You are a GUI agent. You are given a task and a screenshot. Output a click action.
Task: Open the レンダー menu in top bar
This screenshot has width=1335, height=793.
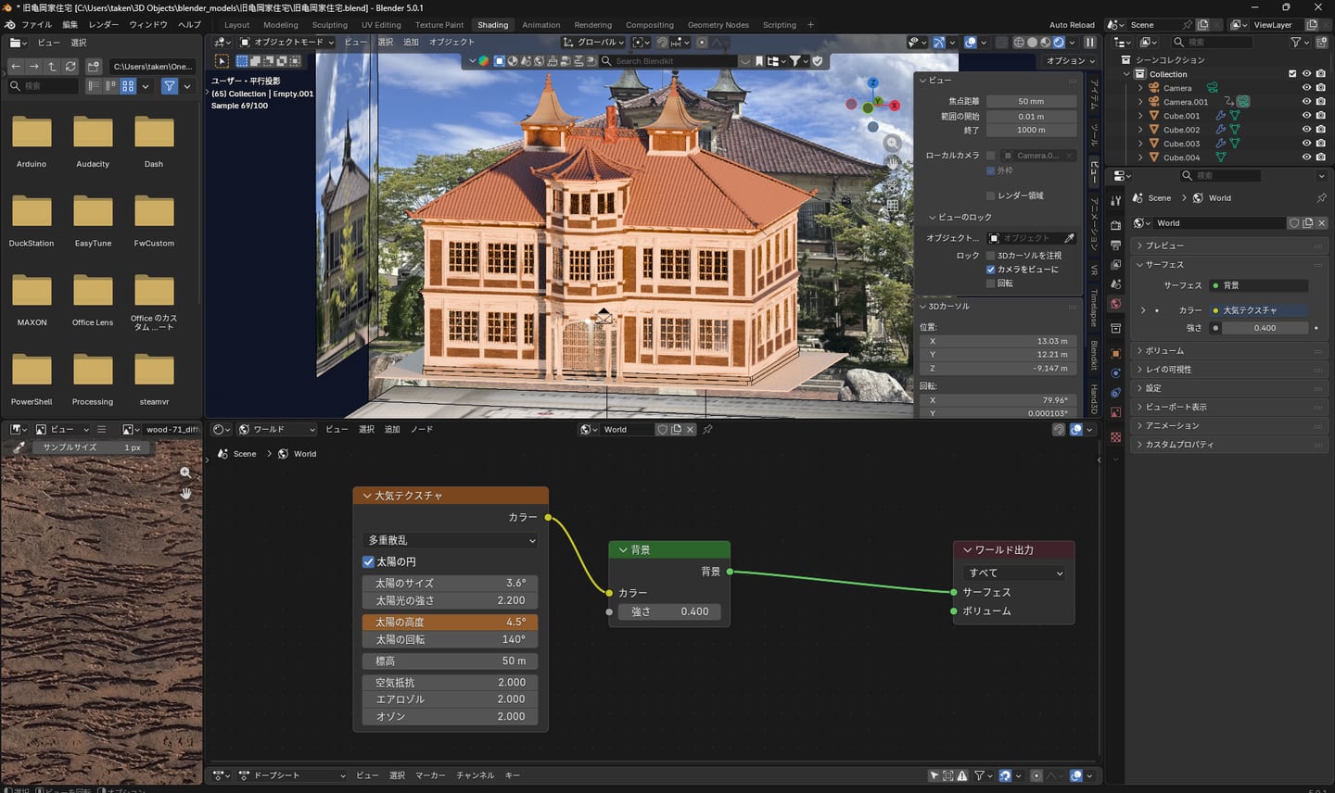coord(103,25)
